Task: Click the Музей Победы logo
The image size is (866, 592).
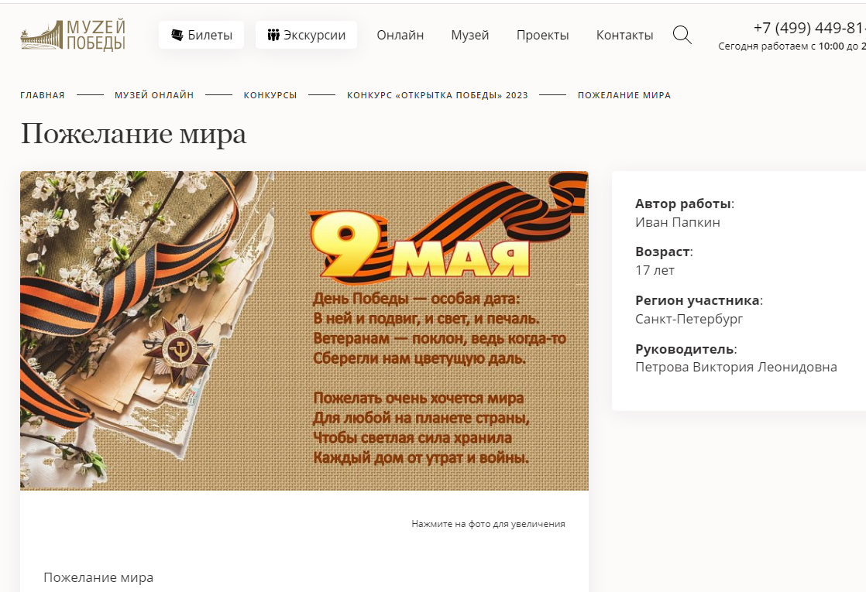Action: click(x=73, y=36)
